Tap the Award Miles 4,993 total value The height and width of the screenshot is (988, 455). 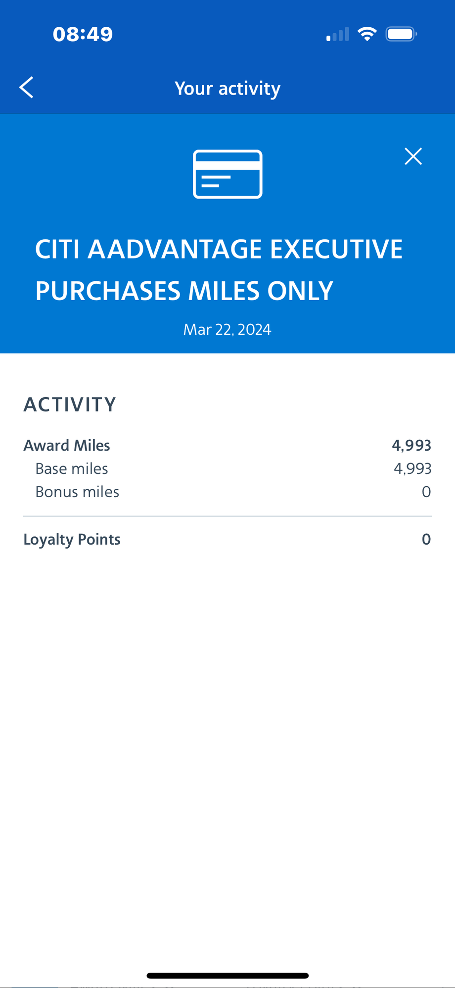pyautogui.click(x=411, y=445)
